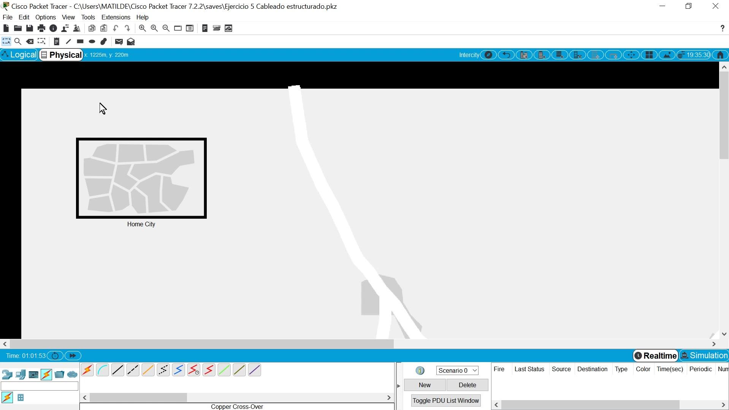Choose the light blue Console cable
Screen dimensions: 729x410
coord(103,370)
